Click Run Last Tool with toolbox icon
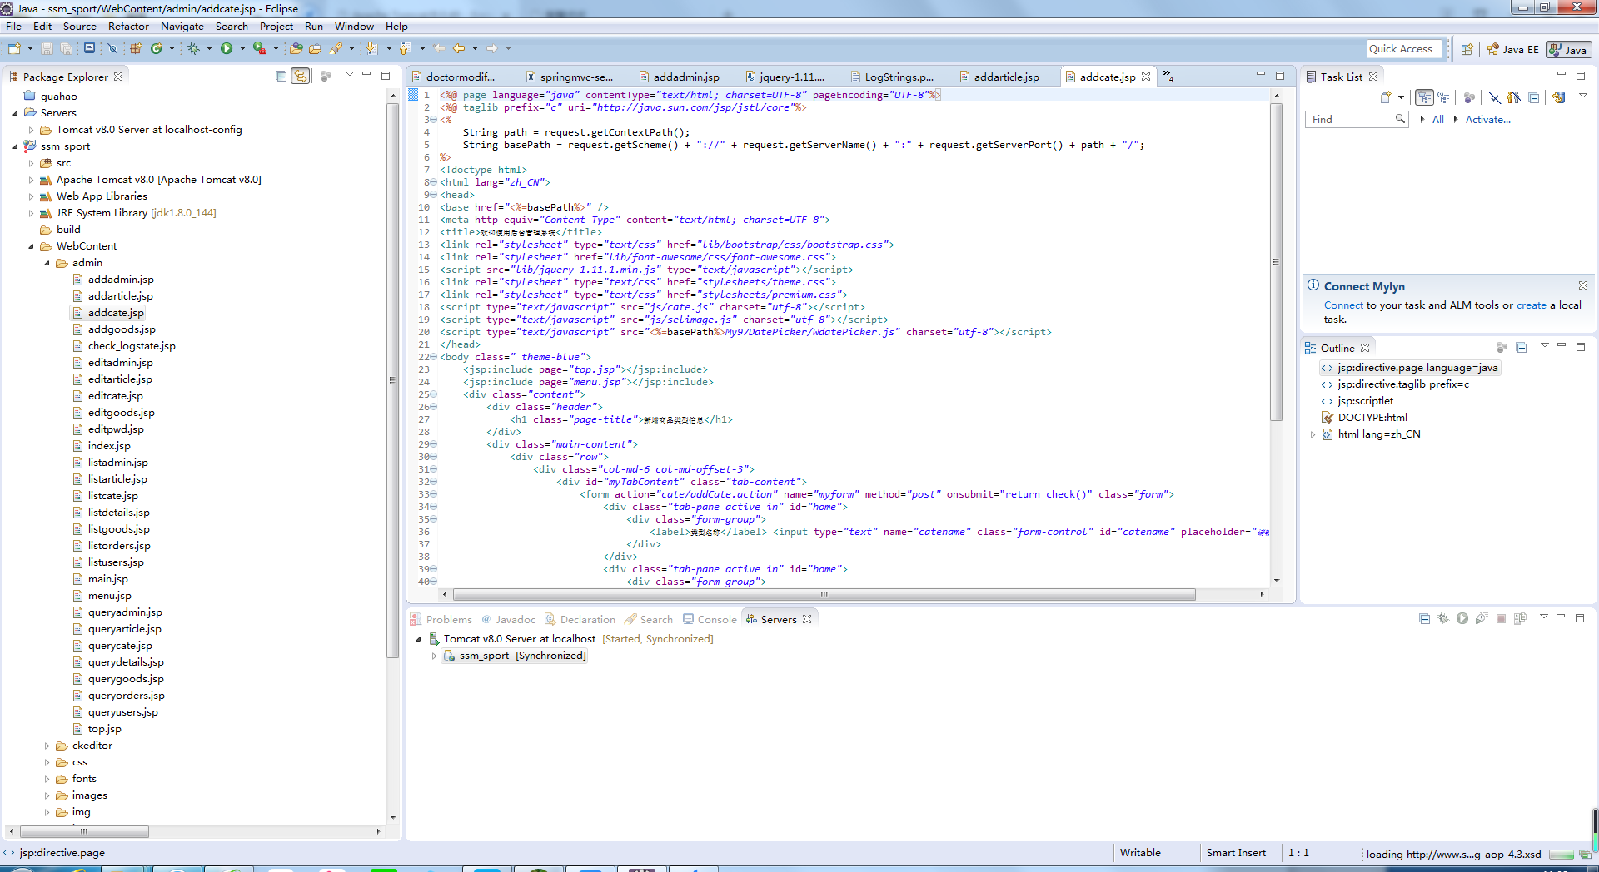 tap(260, 49)
